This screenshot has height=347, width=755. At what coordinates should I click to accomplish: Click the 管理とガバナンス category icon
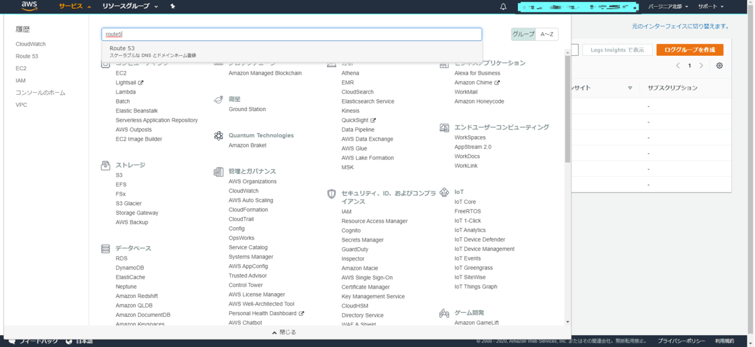tap(218, 171)
